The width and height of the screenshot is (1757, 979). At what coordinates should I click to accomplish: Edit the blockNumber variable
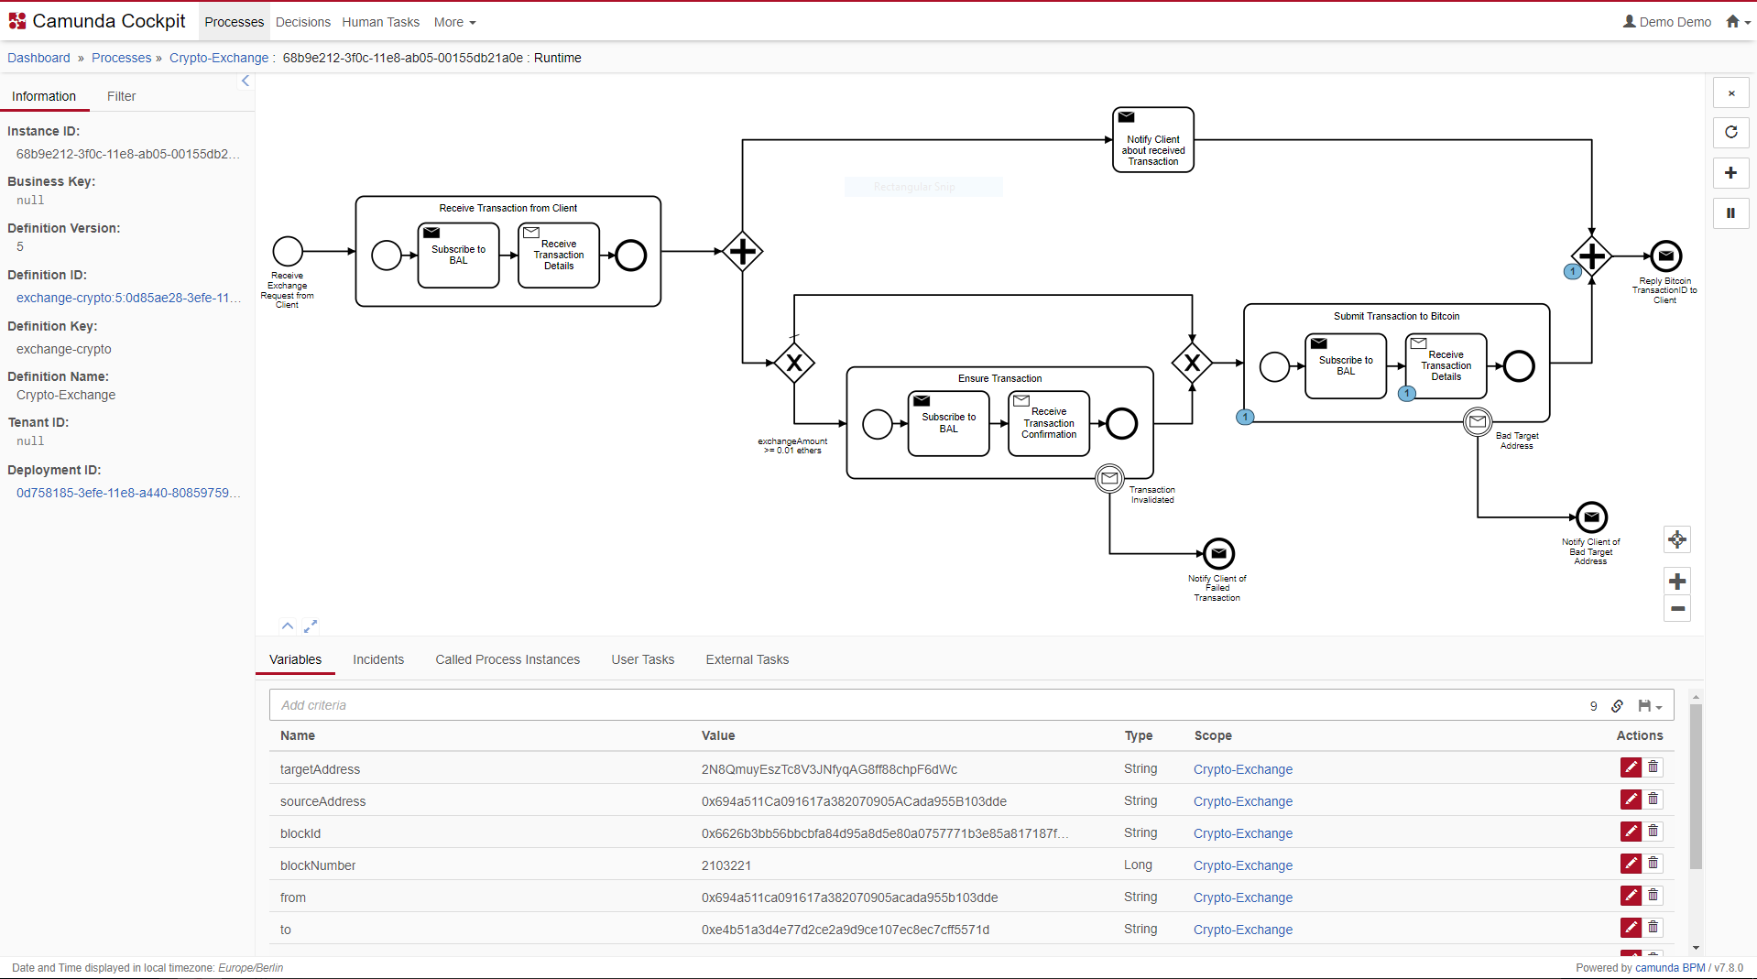point(1631,864)
